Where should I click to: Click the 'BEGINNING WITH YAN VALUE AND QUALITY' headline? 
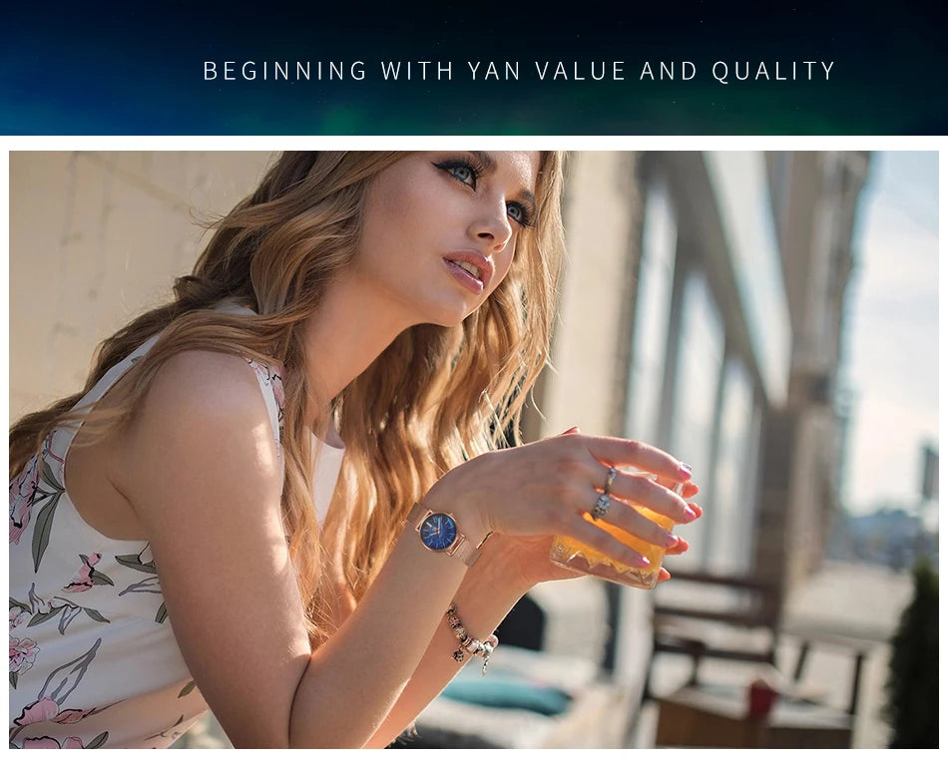pos(519,71)
